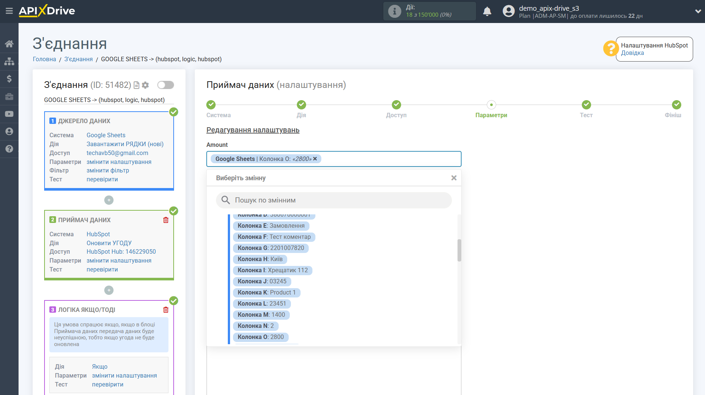Screen dimensions: 705x395
Task: Click the user avatar icon
Action: point(508,11)
